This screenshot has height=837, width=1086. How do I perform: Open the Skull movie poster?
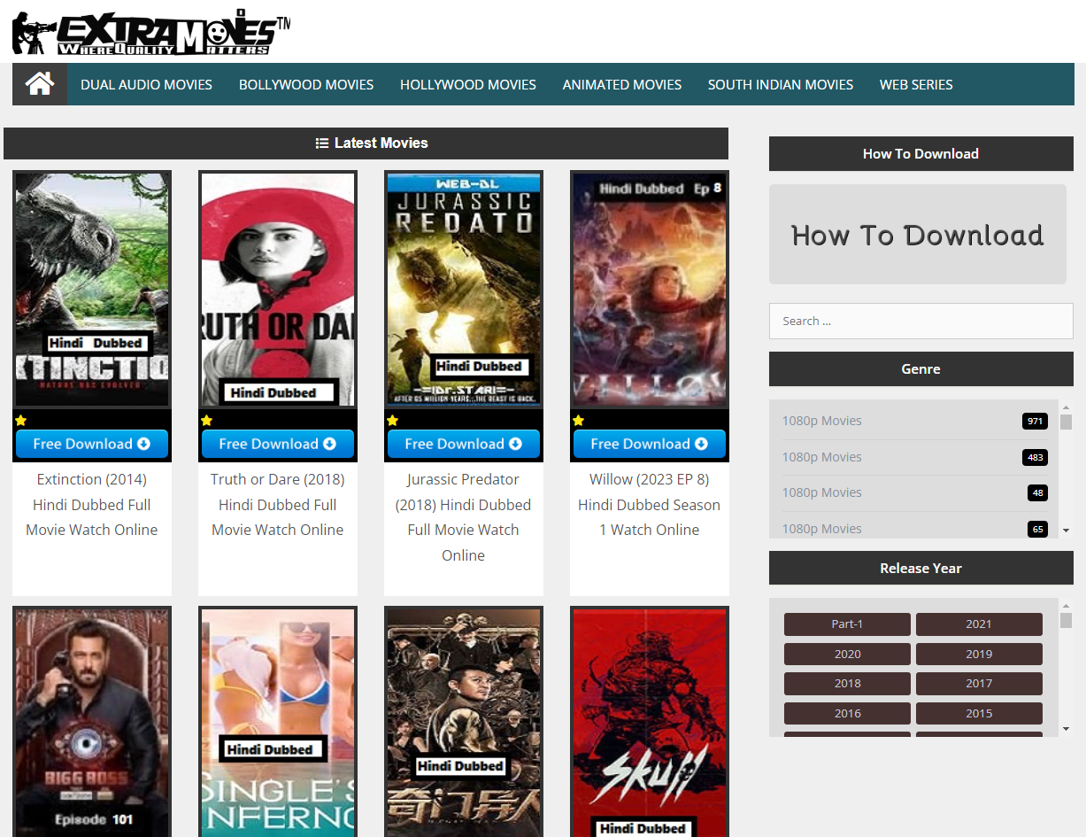coord(650,722)
